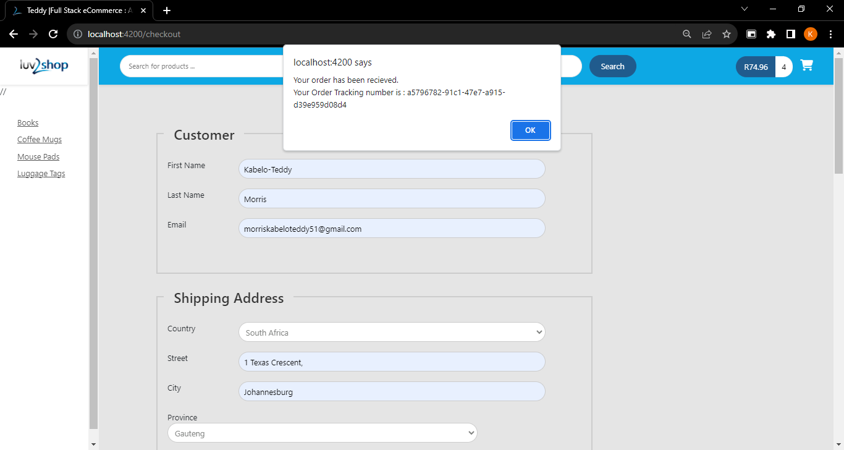Open the Coffee Mugs category link
The width and height of the screenshot is (844, 450).
coord(40,140)
